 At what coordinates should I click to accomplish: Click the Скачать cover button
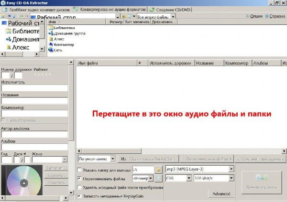point(56,175)
